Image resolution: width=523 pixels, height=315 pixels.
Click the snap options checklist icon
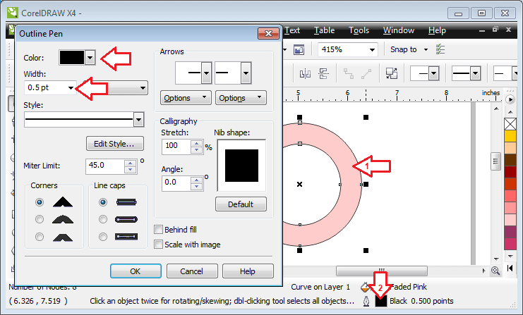tap(440, 49)
